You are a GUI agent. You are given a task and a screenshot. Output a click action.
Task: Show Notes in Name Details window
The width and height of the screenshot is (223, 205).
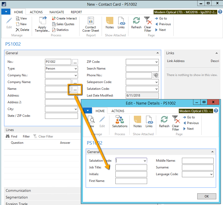coord(137,122)
